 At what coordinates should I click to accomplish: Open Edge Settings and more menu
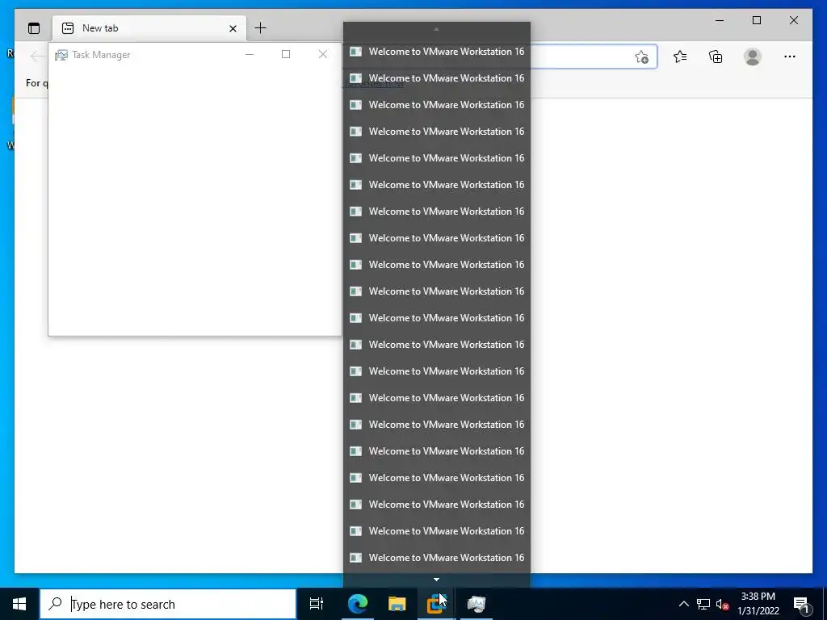click(790, 57)
